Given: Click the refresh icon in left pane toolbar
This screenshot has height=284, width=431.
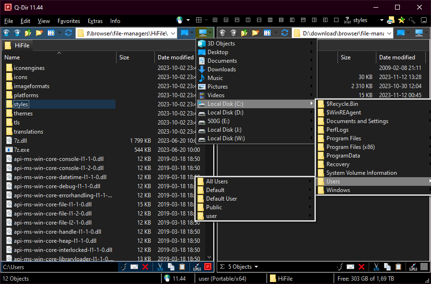Looking at the screenshot, I should (69, 33).
